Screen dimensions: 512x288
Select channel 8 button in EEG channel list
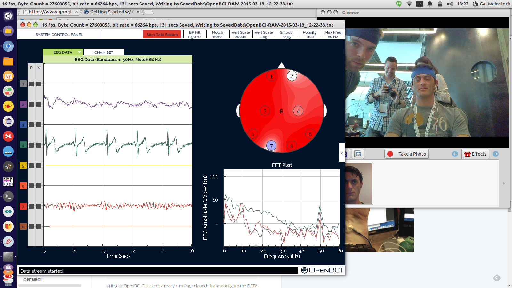click(23, 227)
